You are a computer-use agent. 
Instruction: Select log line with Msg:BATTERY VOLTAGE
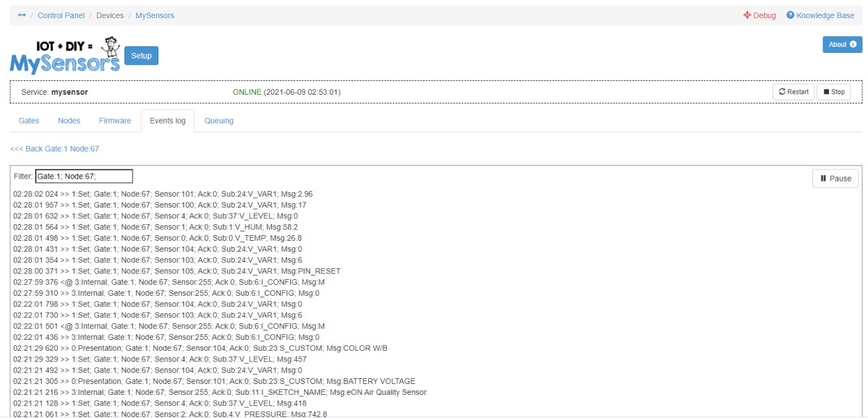coord(214,381)
